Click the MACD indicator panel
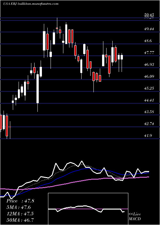Viewport: 160px width, 225px height. [x=88, y=209]
